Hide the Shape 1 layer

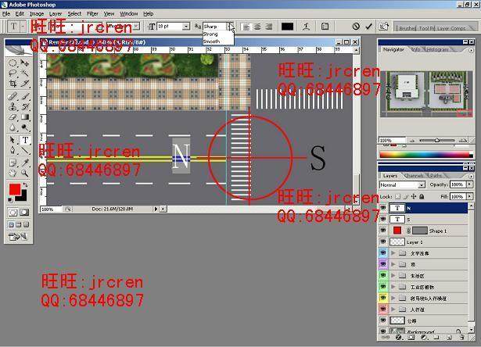383,231
